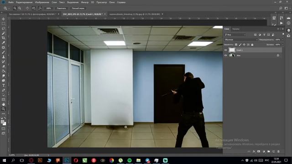Create a new layer group
The width and height of the screenshot is (292, 164).
(269, 152)
